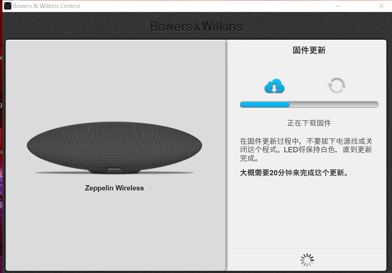Click the blue cloud download icon
The width and height of the screenshot is (392, 273).
click(275, 86)
